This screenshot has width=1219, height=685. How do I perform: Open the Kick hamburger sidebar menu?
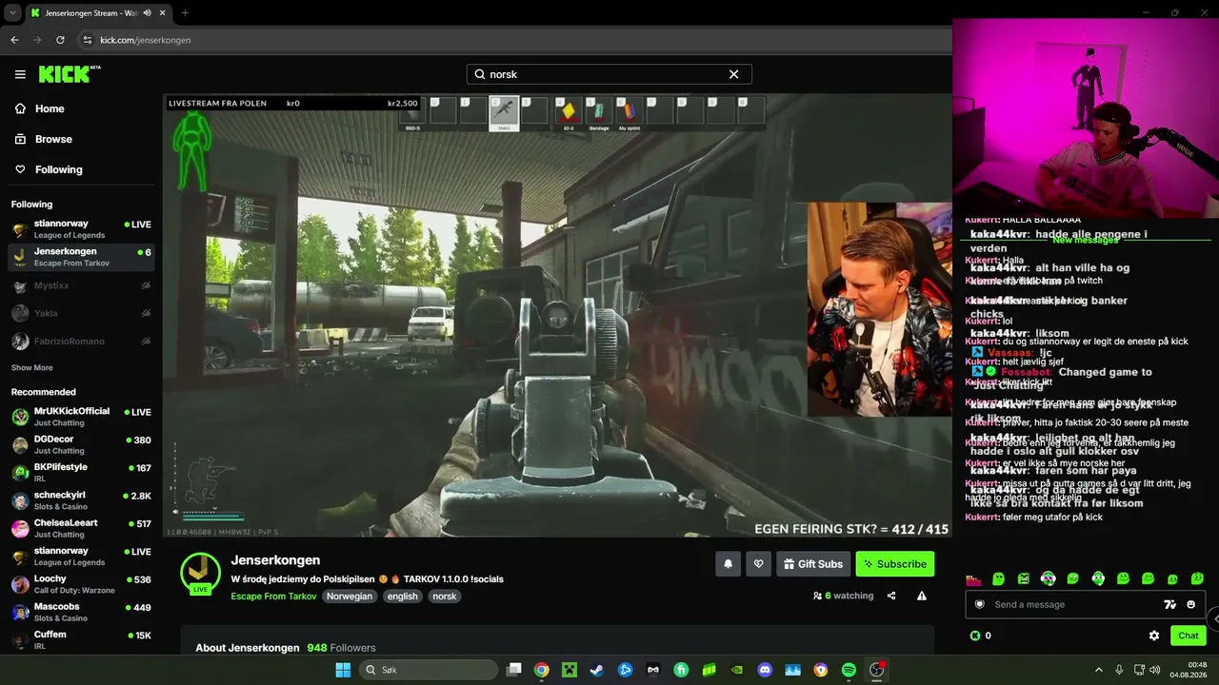click(20, 74)
